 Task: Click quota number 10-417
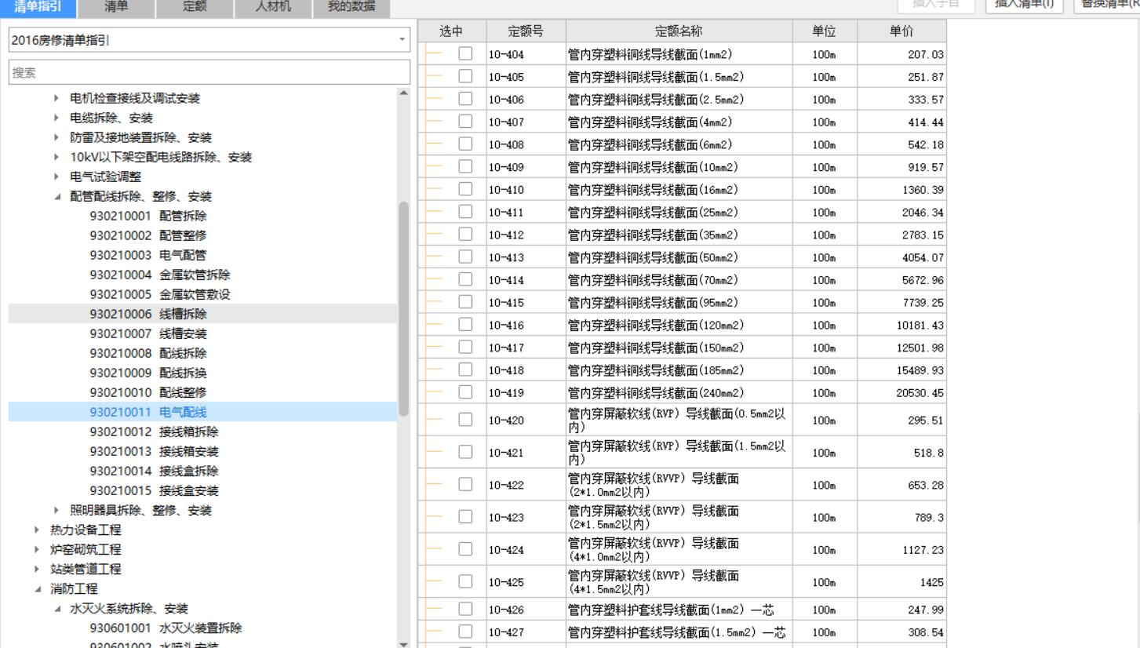pos(506,348)
